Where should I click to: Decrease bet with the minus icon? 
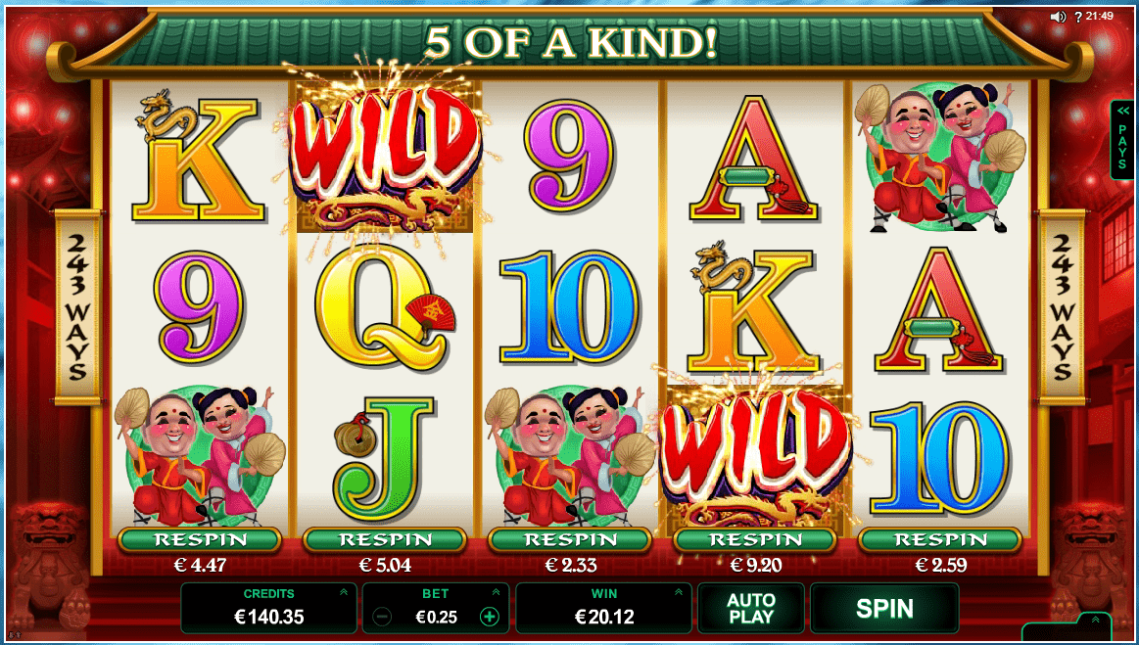(382, 617)
